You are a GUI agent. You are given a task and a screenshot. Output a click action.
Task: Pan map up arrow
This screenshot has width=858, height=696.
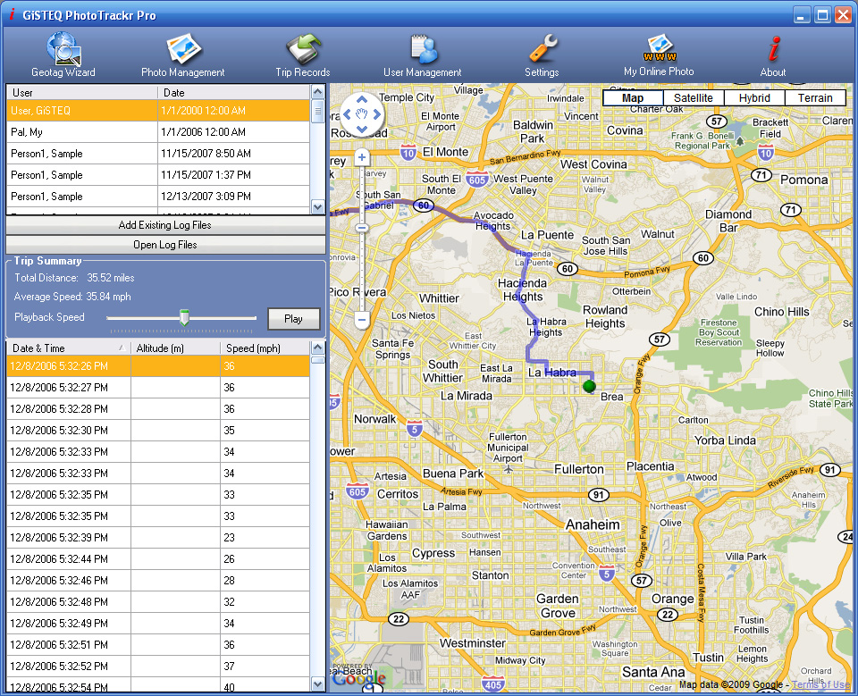coord(362,99)
